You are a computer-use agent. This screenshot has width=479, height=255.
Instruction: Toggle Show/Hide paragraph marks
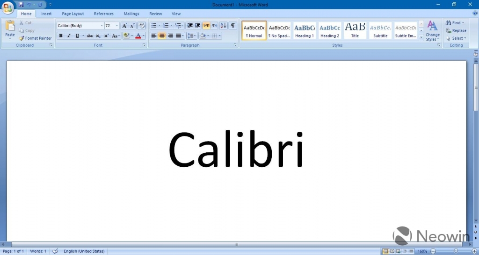[232, 26]
